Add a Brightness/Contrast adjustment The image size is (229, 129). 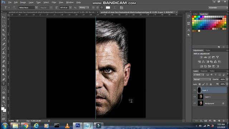point(201,57)
